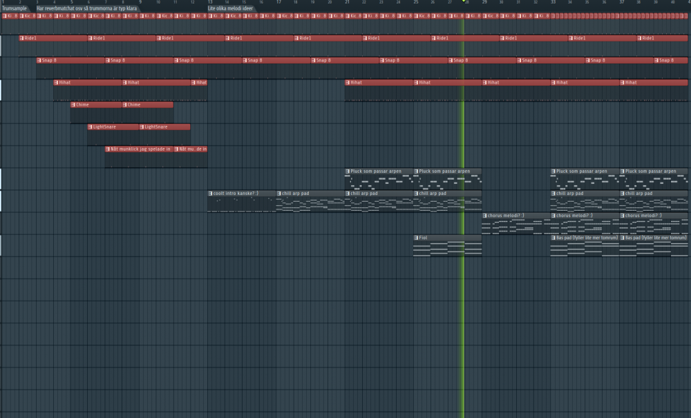Click the note preview of the Fiol clip
Screen dimensions: 691x418
(x=447, y=249)
